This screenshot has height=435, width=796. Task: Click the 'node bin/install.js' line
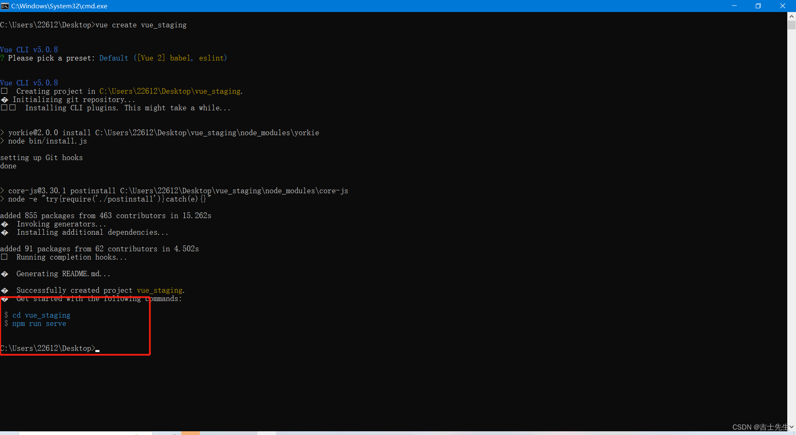point(44,141)
